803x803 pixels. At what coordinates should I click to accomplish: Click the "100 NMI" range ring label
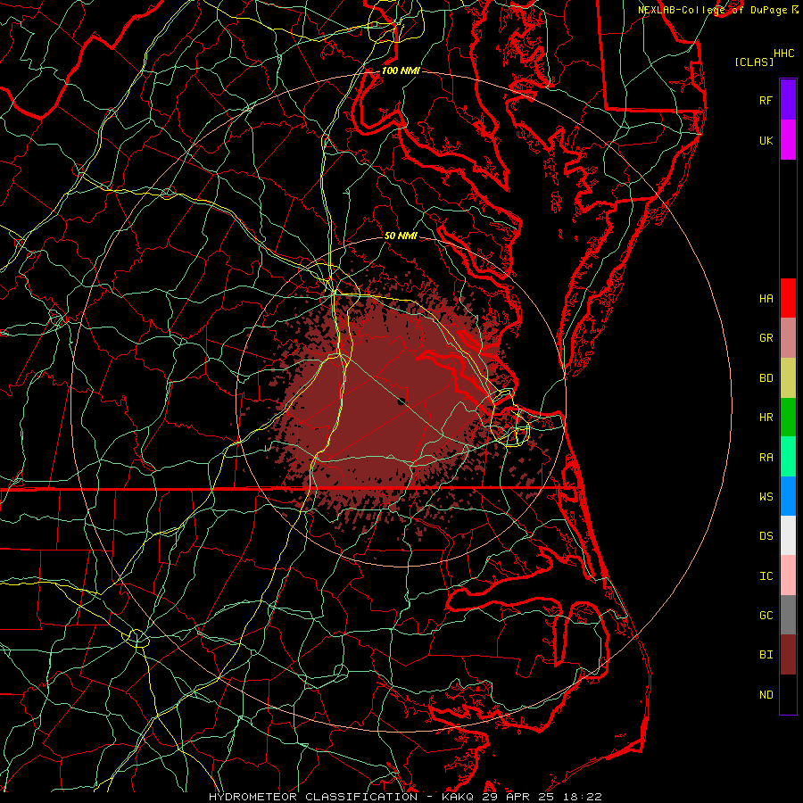tap(401, 70)
